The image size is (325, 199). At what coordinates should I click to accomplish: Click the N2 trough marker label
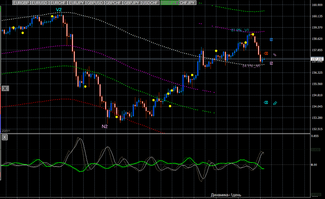pos(105,126)
